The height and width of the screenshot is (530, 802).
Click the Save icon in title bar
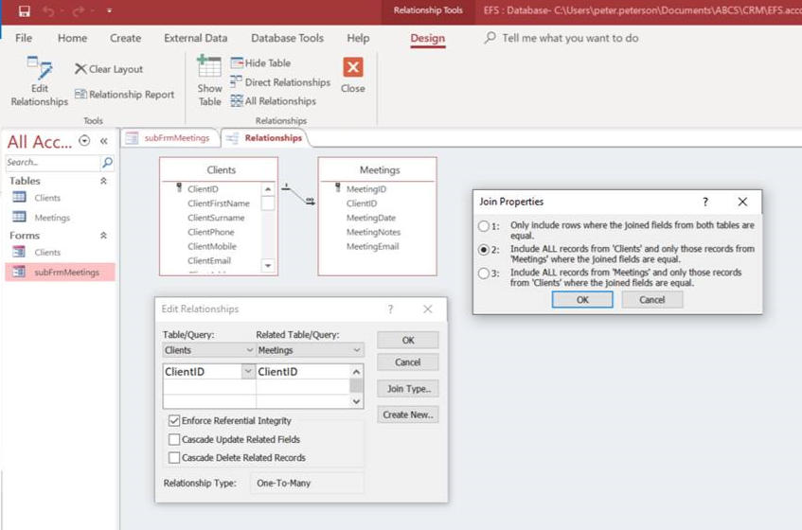24,10
